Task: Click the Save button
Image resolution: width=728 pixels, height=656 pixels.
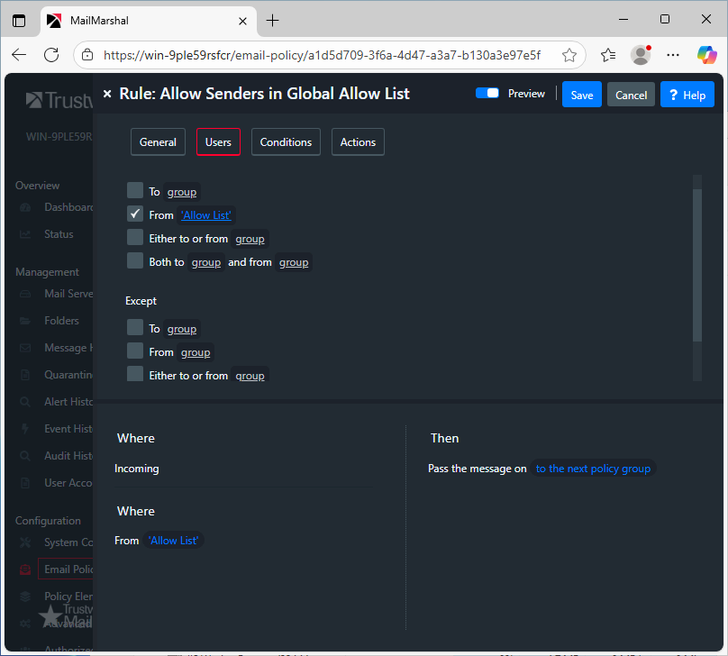Action: [x=581, y=95]
